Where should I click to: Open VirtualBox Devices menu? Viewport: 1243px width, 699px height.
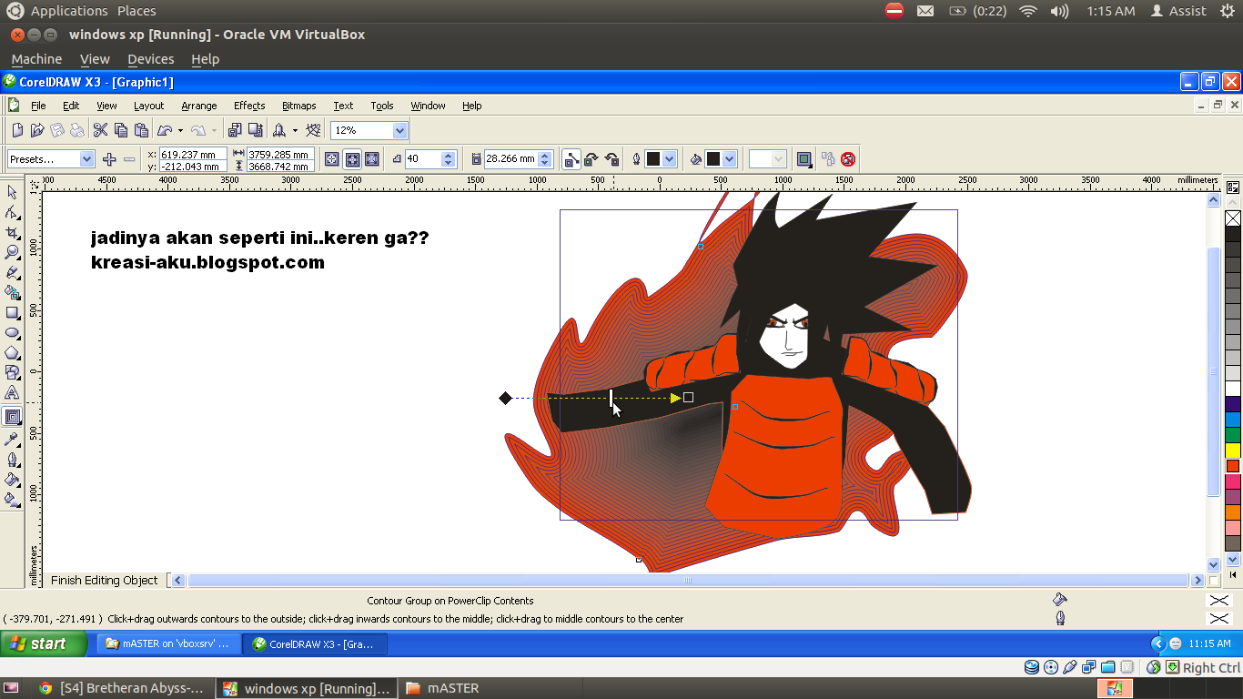point(150,59)
